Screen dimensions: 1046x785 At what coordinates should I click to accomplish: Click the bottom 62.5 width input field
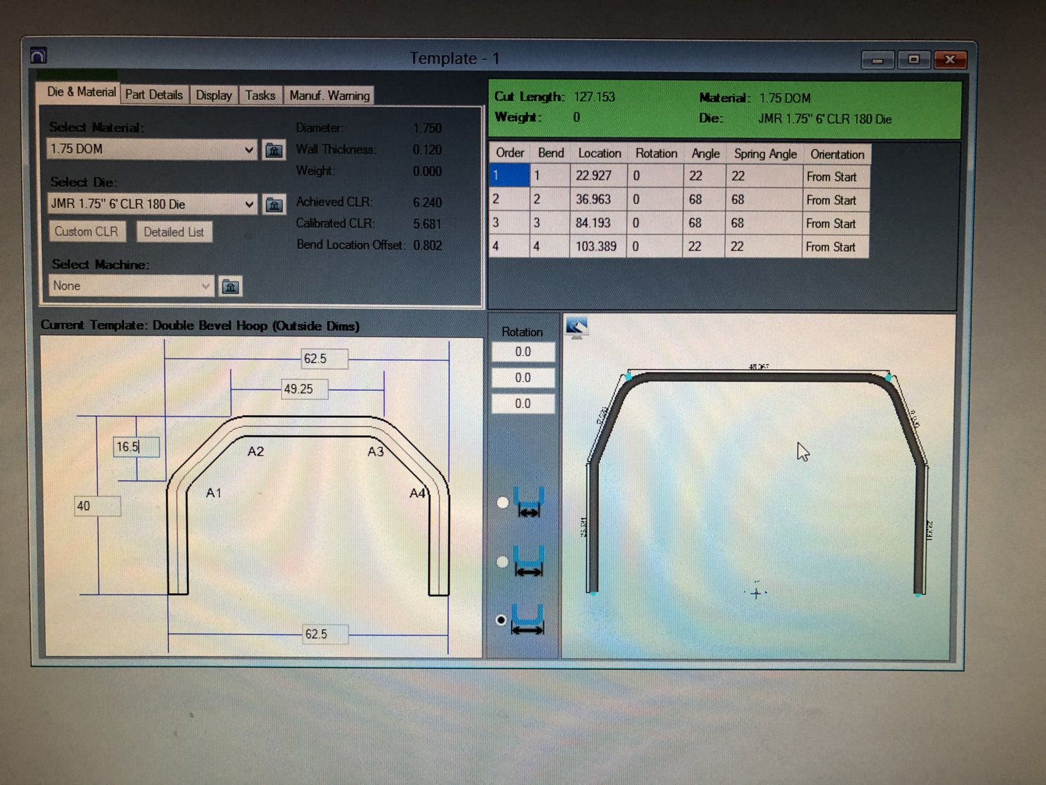(x=325, y=634)
